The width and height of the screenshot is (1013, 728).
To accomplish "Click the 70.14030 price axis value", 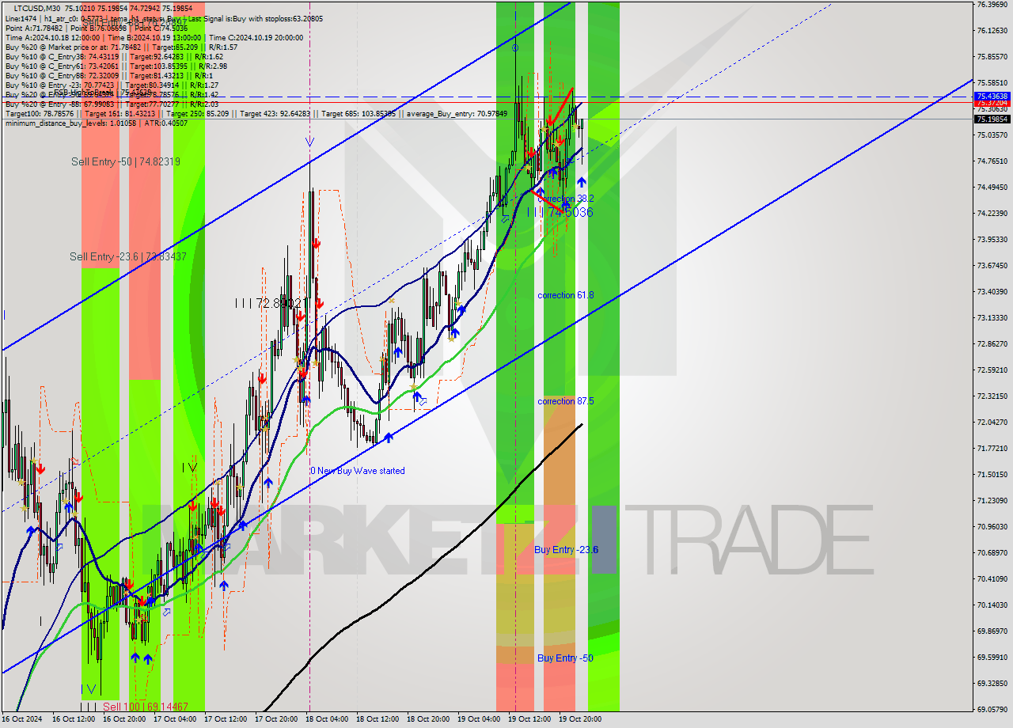I will (x=992, y=605).
